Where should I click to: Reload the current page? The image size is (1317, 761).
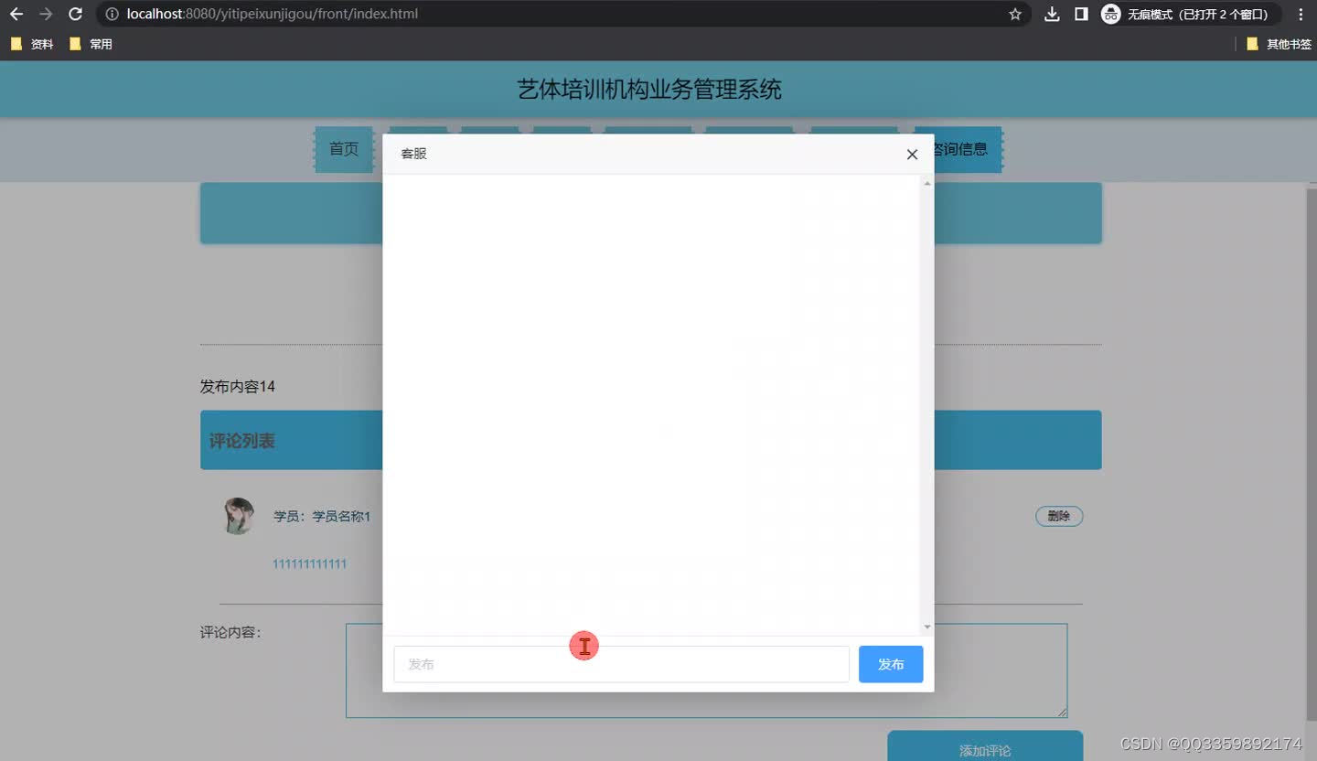pyautogui.click(x=75, y=14)
